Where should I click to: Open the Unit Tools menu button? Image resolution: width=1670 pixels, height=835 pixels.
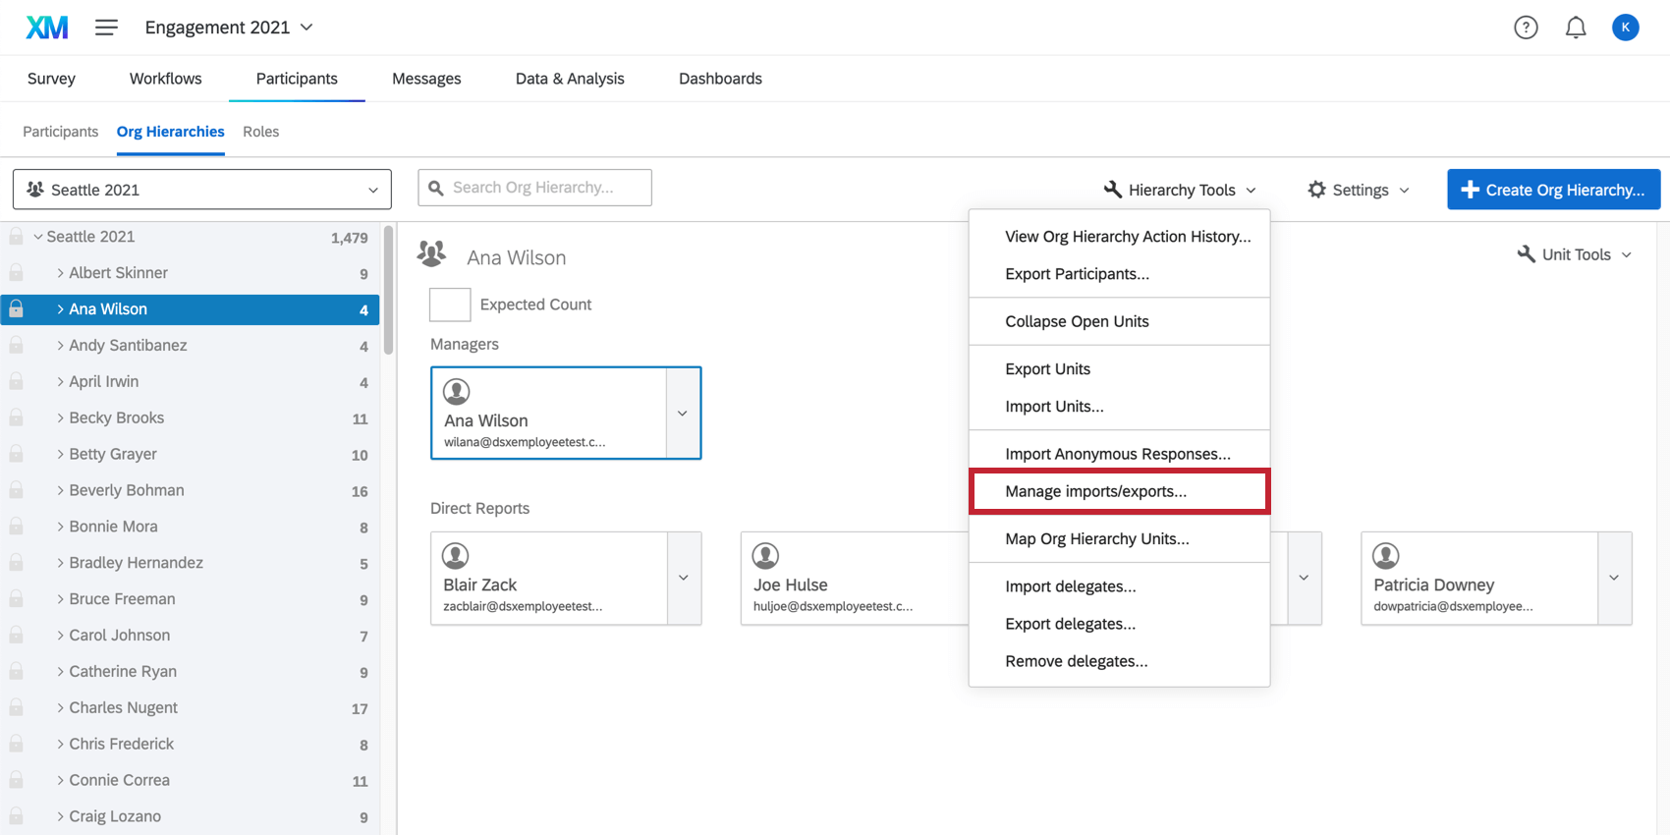click(1575, 254)
